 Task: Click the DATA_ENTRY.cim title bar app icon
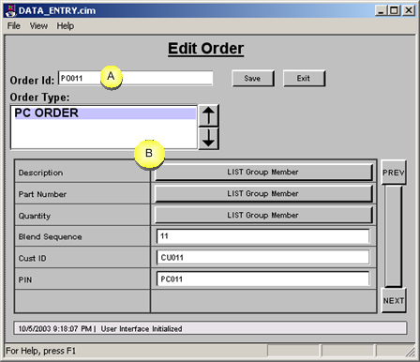[10, 10]
